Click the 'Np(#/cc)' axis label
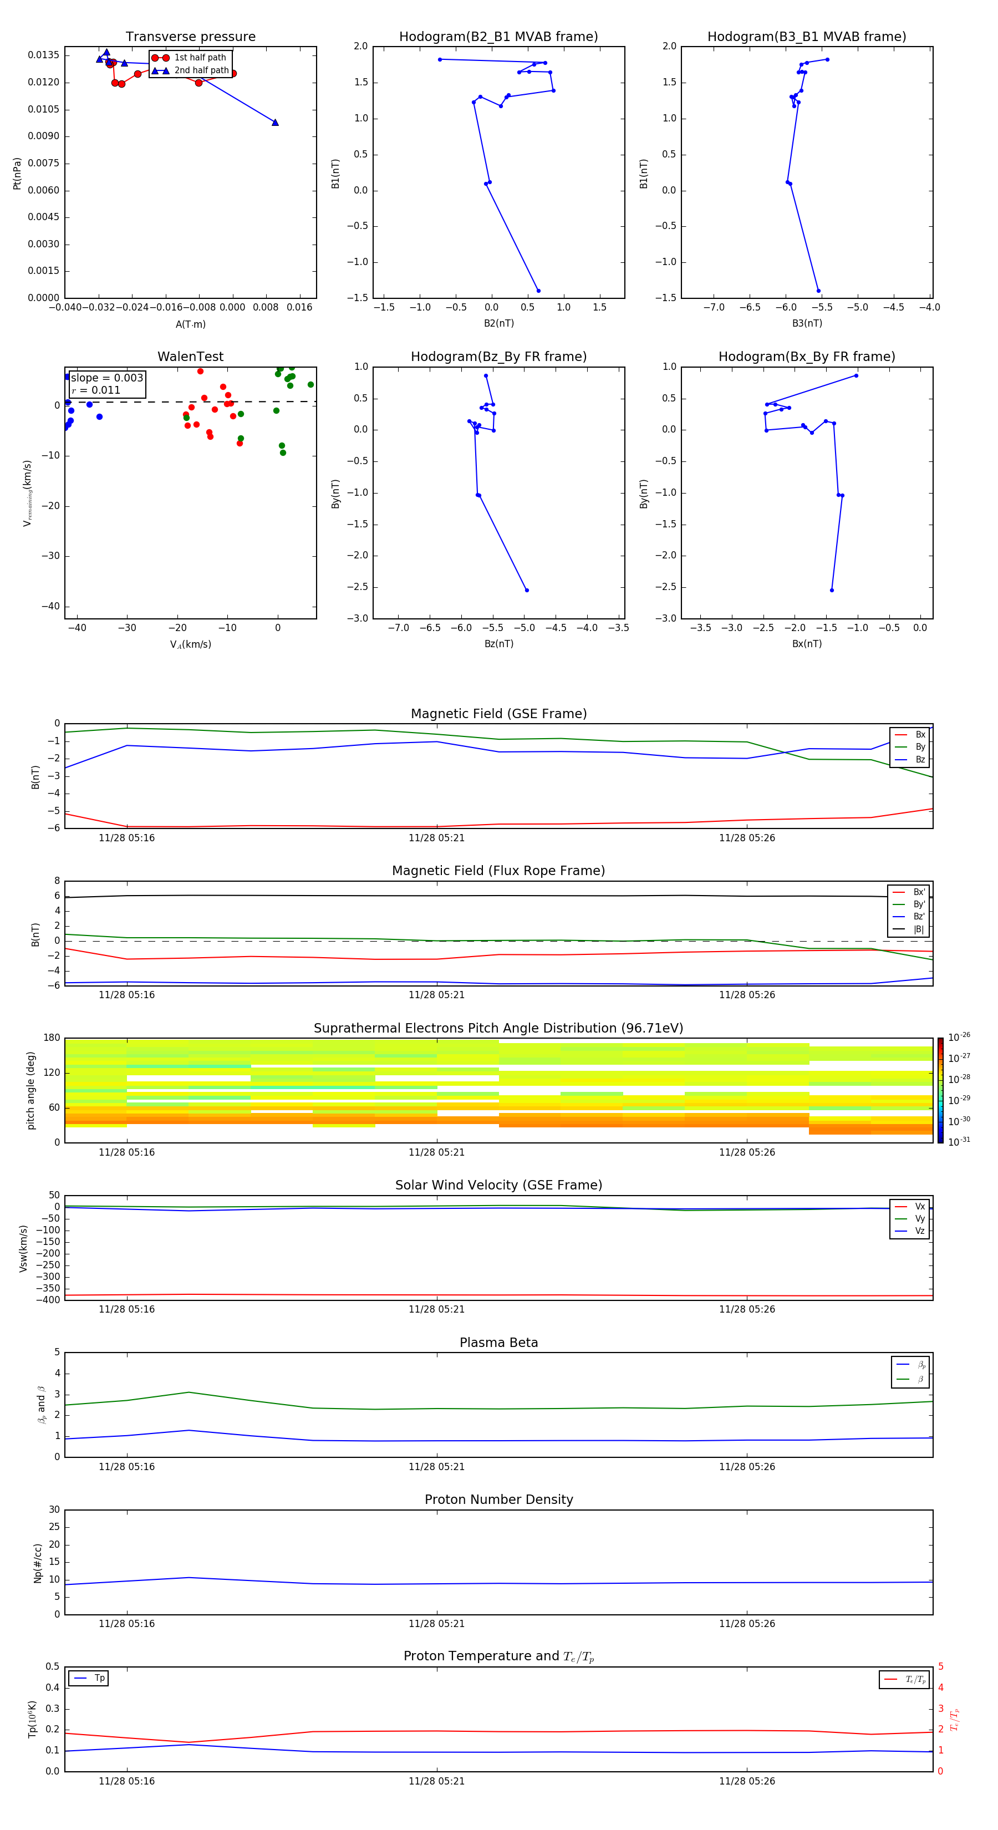 point(38,1563)
